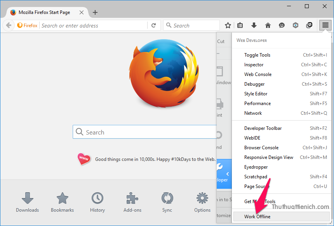Click the toolbar Search field
Image resolution: width=334 pixels, height=226 pixels.
191,26
